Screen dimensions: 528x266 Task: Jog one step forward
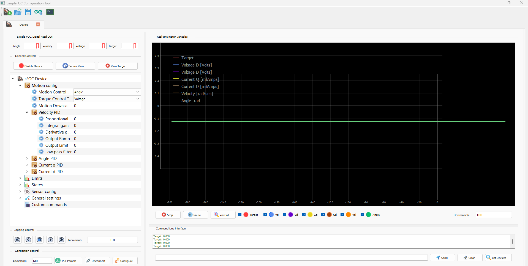50,240
